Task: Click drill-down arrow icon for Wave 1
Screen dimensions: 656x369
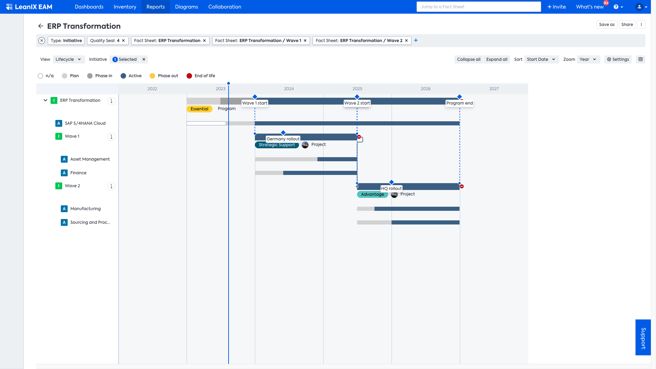Action: tap(111, 137)
